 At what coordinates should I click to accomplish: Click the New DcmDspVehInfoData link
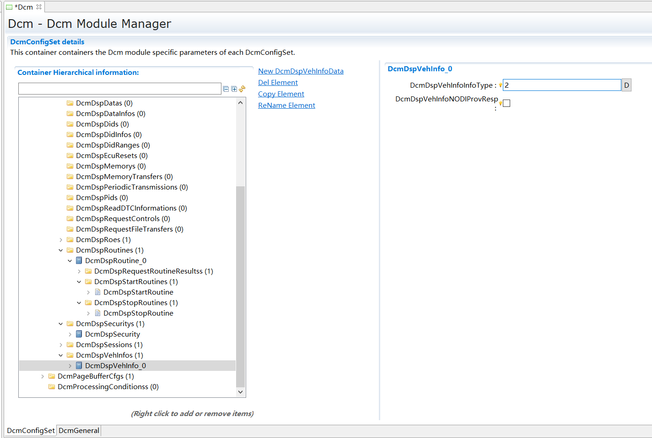(301, 71)
